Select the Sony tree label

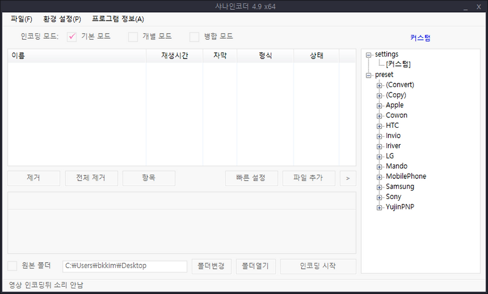(393, 197)
